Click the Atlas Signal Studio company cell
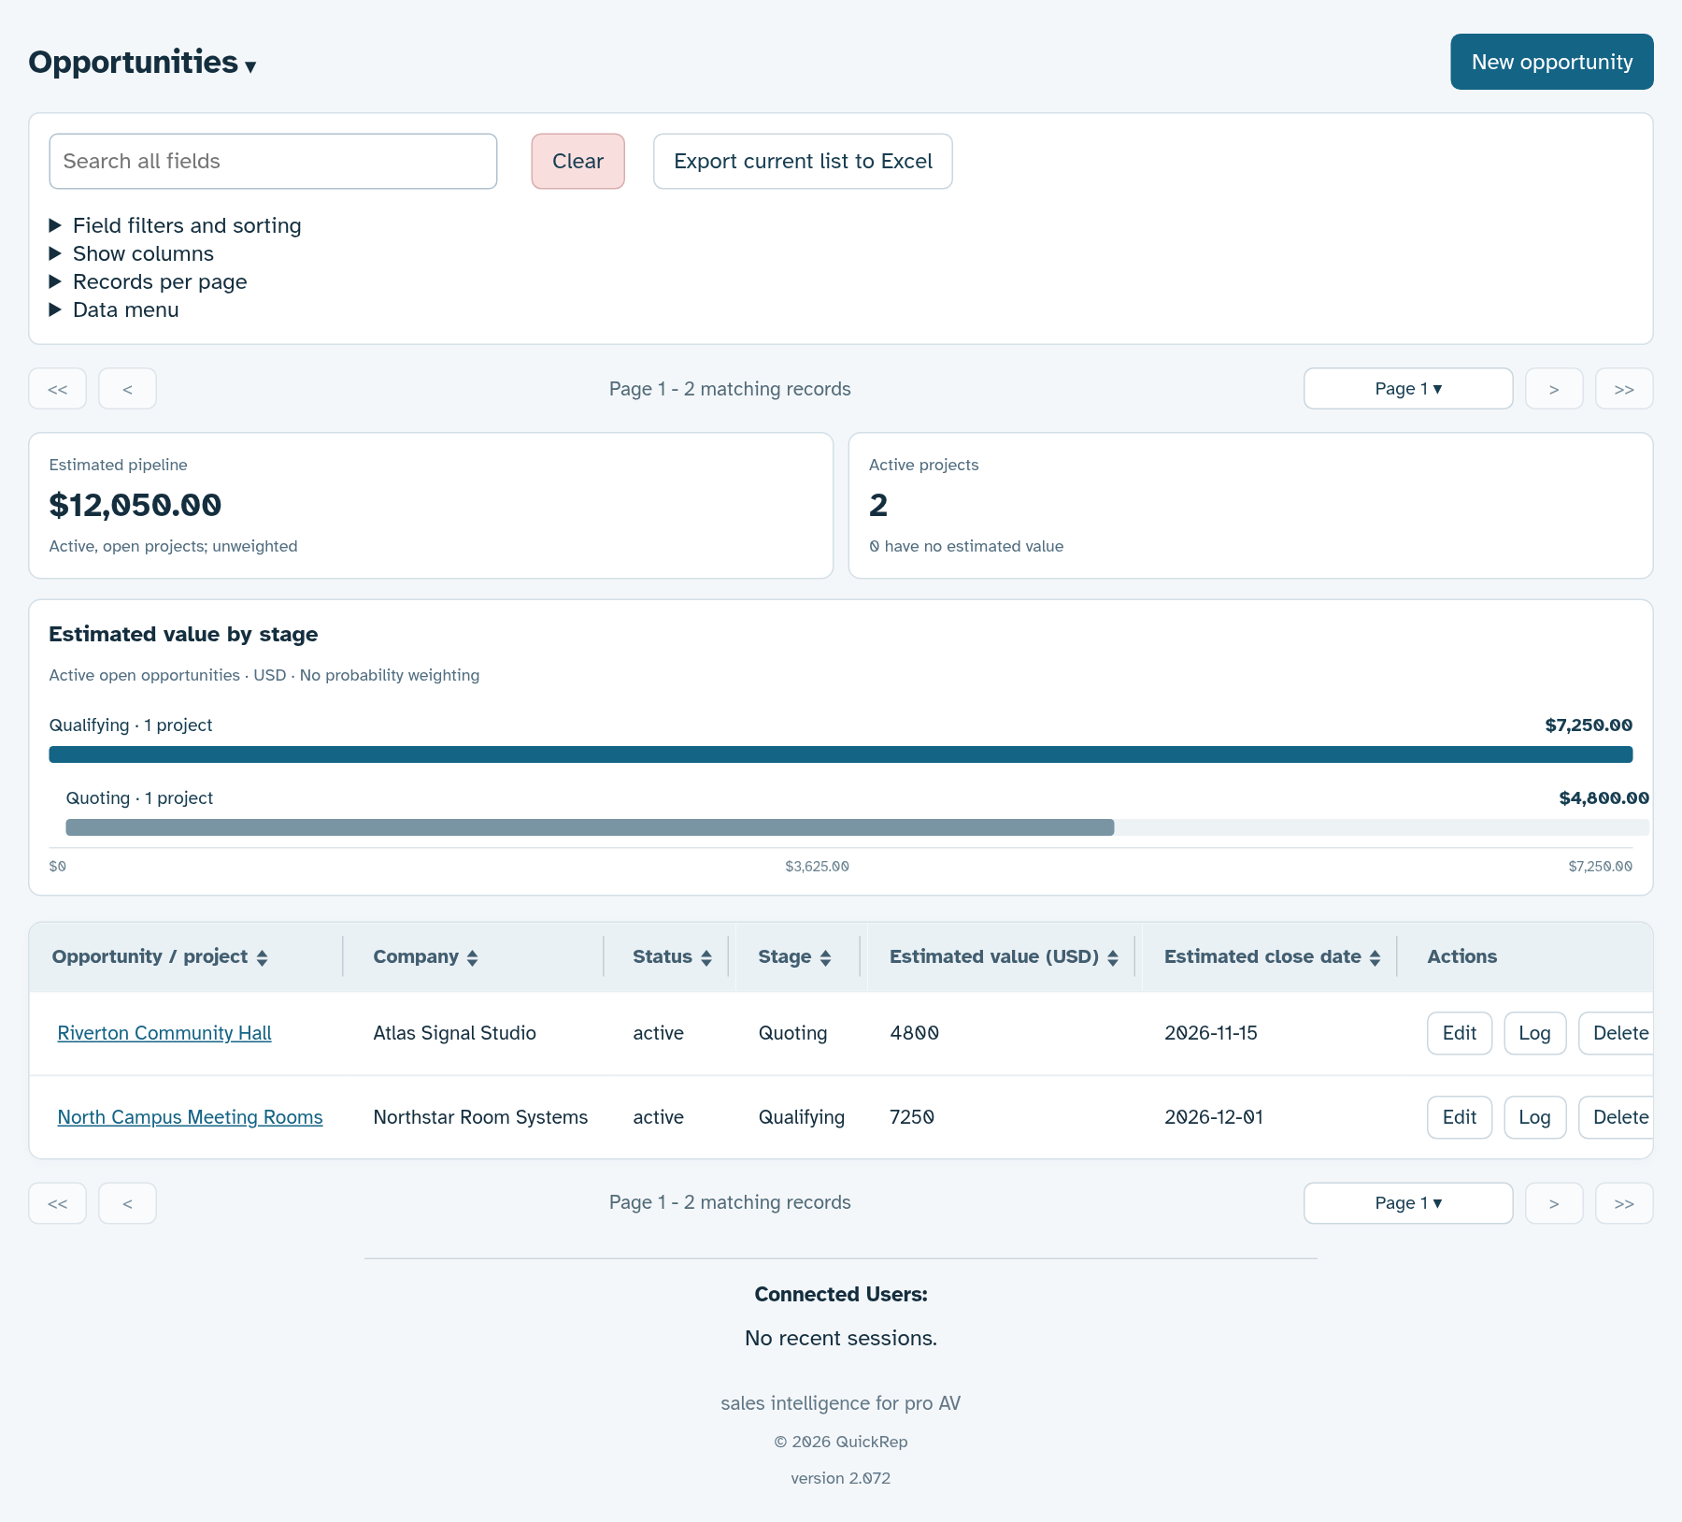 (454, 1033)
